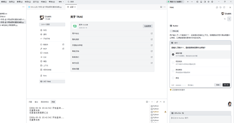234x123 pixels.
Task: Click the Builder agent icon
Action: pos(171,26)
